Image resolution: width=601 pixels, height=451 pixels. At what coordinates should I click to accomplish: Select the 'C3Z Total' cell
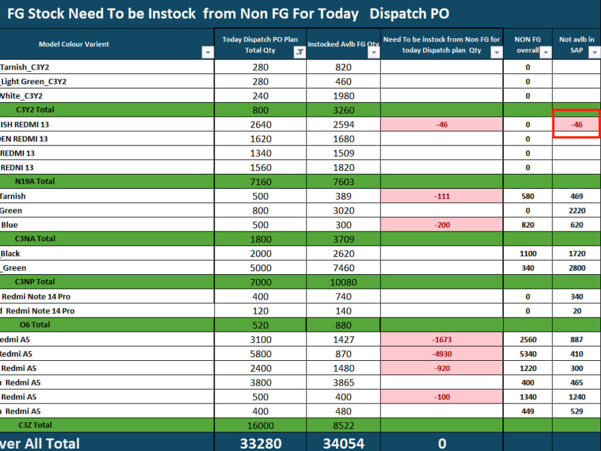click(x=106, y=425)
